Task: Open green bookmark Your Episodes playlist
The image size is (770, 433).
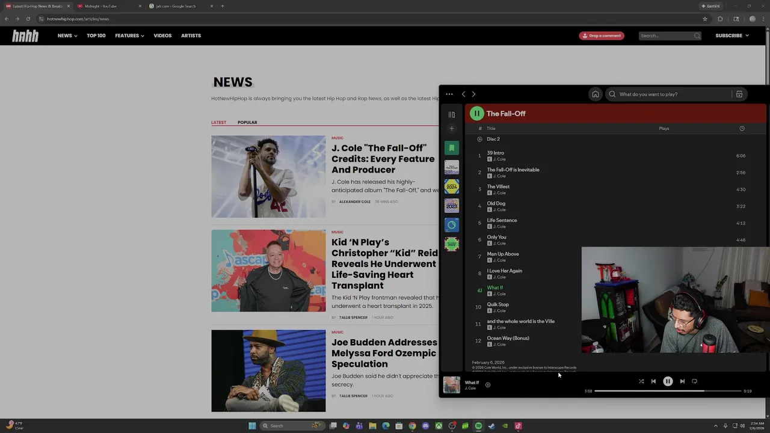Action: 452,148
